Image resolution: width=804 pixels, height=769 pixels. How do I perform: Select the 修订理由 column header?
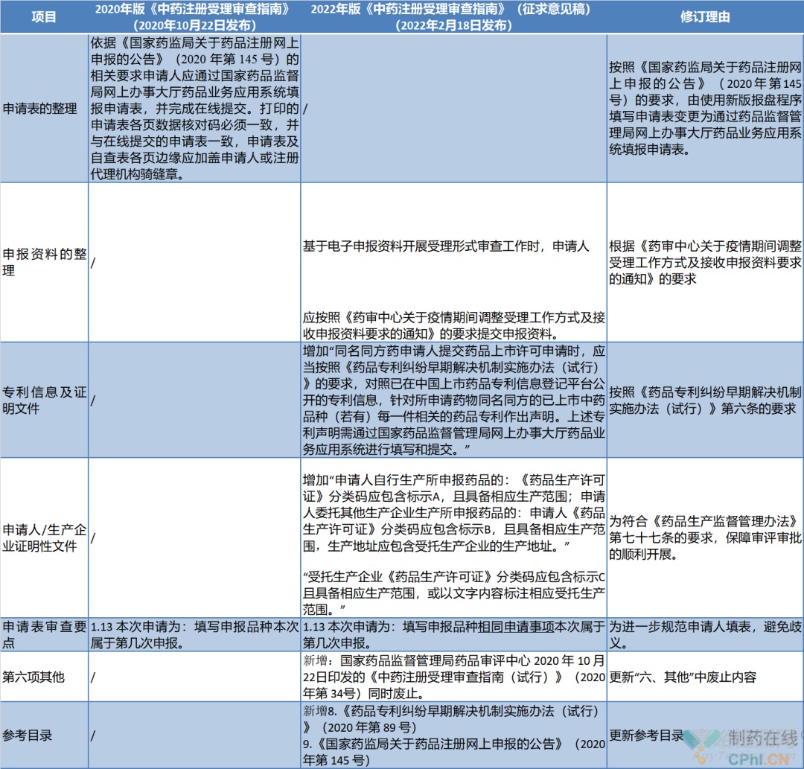click(706, 16)
